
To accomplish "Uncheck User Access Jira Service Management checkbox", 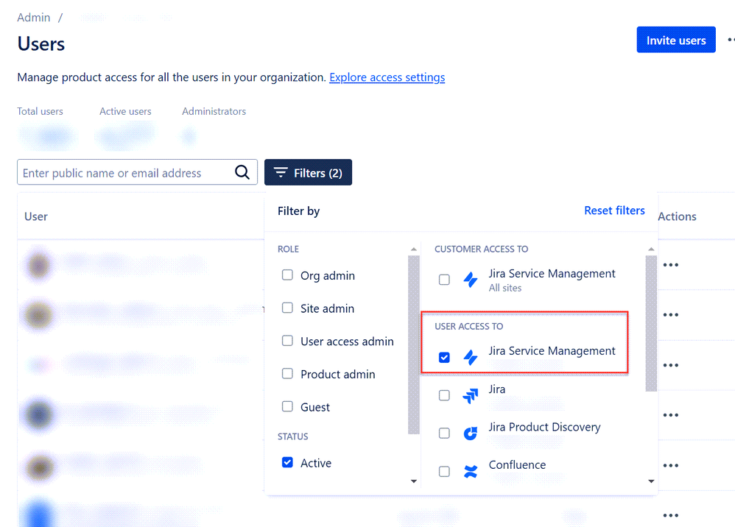I will click(444, 358).
